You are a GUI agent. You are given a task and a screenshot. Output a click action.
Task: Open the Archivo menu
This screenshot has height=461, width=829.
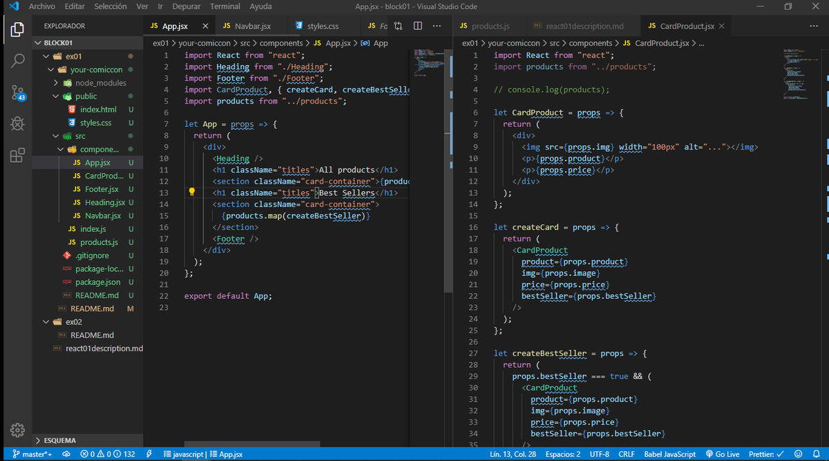(42, 6)
